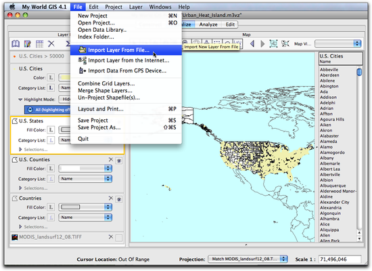Go to next map view arrow
Viewport: 372px width, 271px height.
coord(262,44)
